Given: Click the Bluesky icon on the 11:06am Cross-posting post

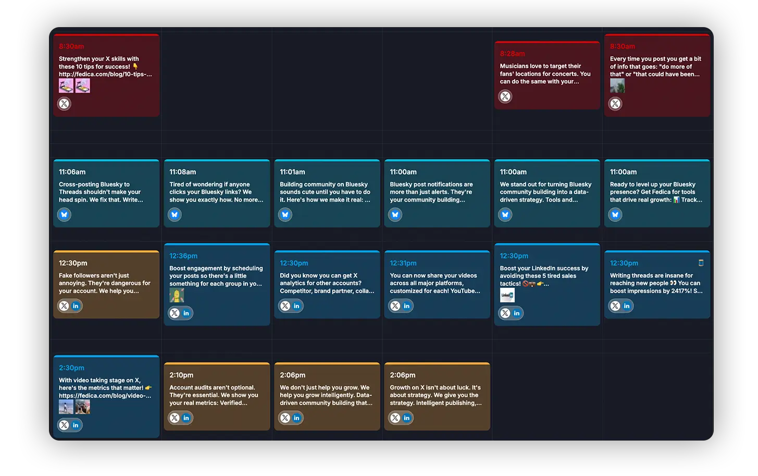Looking at the screenshot, I should click(x=64, y=215).
